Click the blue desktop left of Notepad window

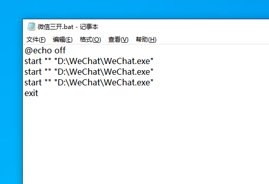11,103
